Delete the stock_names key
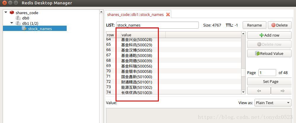 (279, 25)
